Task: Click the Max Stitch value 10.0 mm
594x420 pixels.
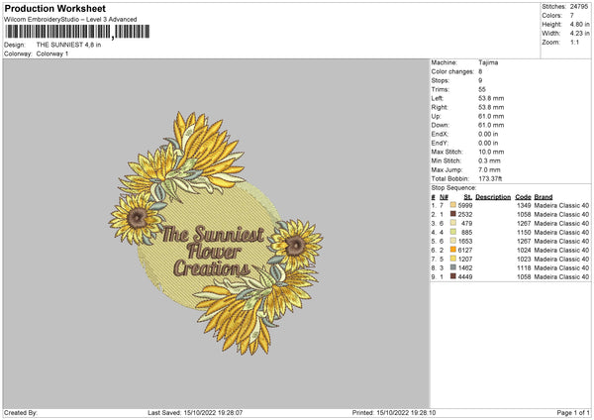Action: pos(491,152)
